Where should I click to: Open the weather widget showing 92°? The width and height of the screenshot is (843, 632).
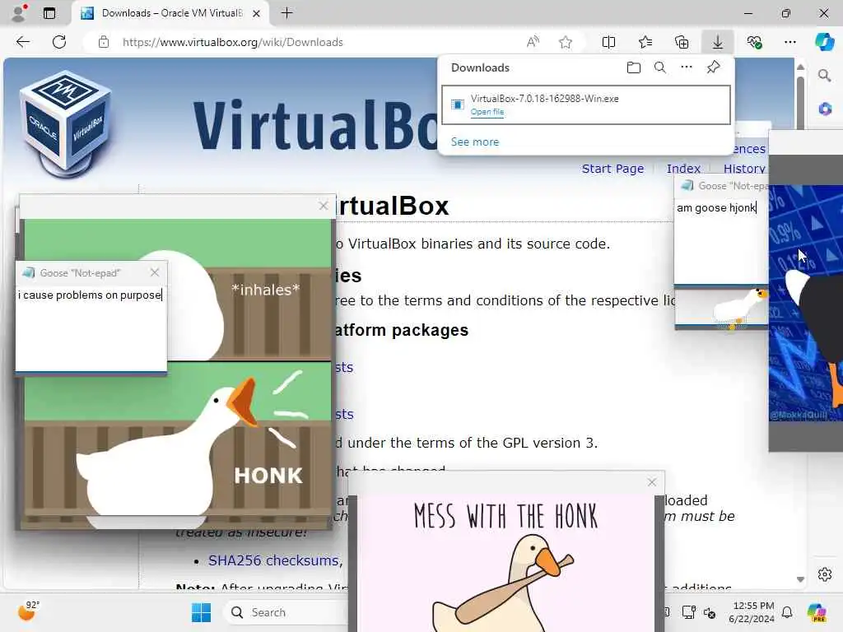click(x=27, y=611)
